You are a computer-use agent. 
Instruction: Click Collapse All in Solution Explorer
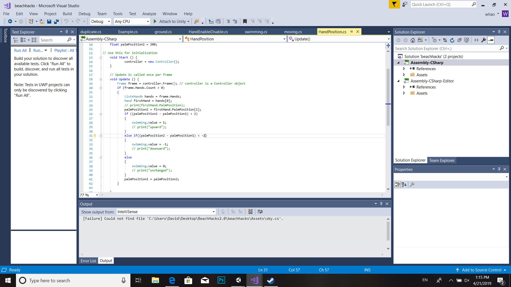pos(459,40)
